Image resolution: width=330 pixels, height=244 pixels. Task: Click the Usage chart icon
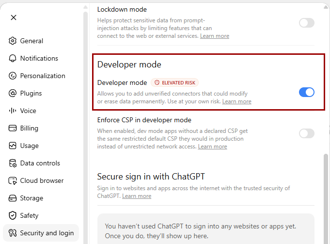coord(13,146)
